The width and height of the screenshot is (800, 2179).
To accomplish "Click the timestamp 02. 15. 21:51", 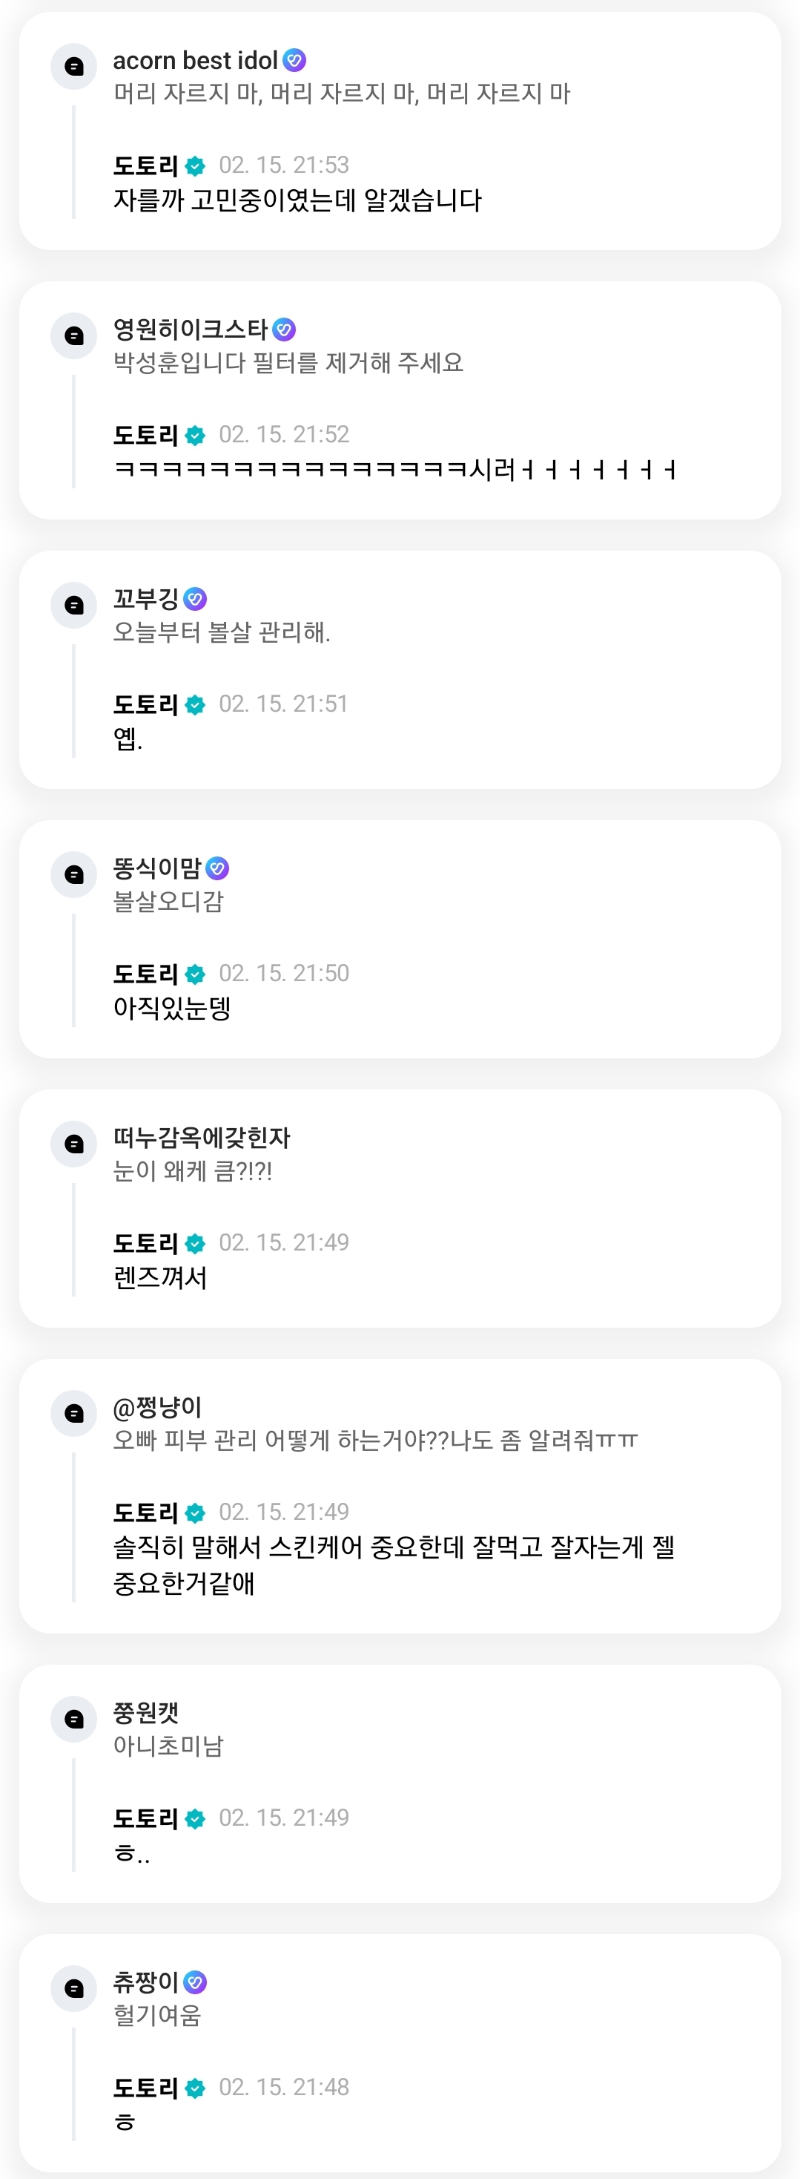I will click(283, 704).
